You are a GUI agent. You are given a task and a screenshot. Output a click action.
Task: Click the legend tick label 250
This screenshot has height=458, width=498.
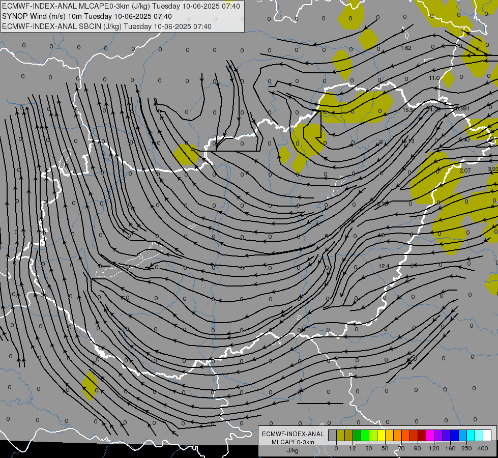(x=466, y=448)
